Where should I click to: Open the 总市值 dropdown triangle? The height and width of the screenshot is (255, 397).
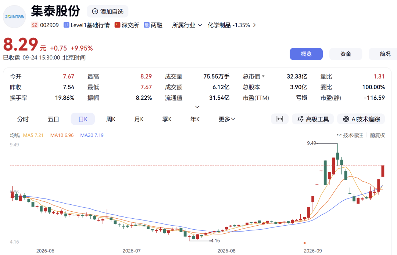(263, 76)
